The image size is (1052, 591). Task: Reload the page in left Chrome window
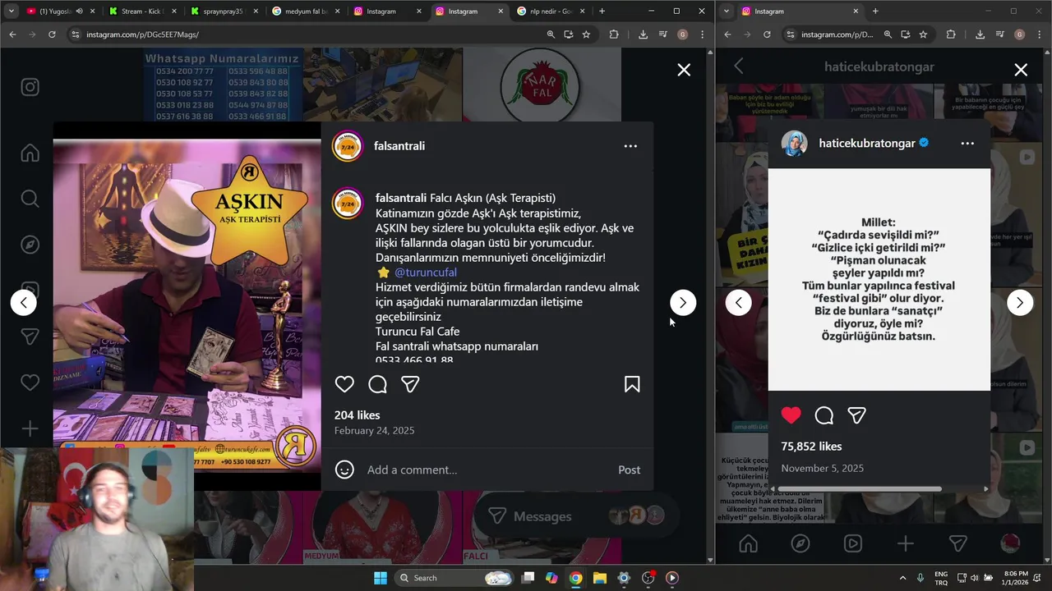pos(52,34)
